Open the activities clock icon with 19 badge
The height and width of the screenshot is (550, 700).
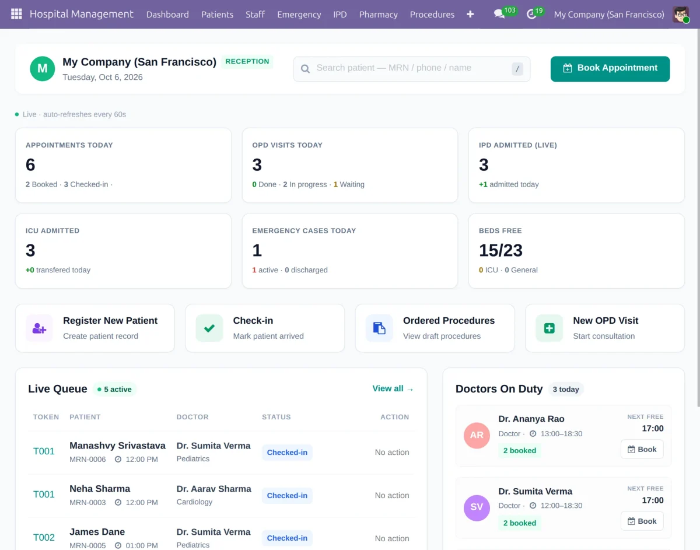click(531, 14)
